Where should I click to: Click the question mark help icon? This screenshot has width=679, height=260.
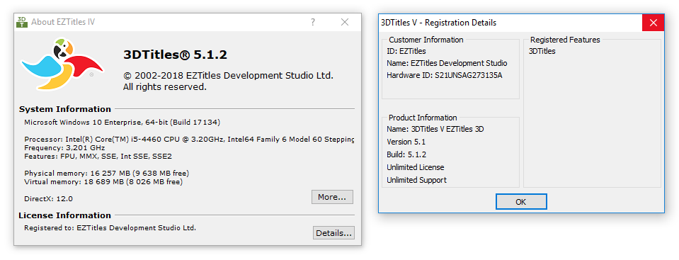(313, 22)
